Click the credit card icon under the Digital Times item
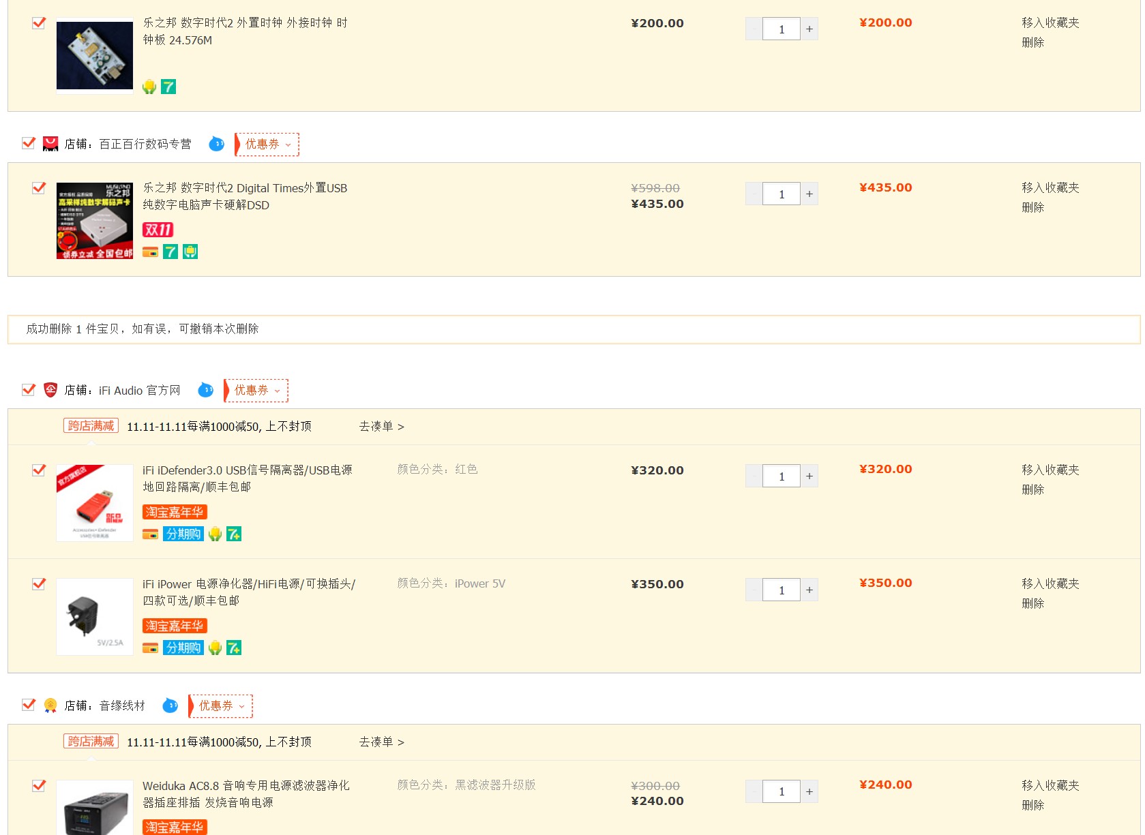The image size is (1145, 835). click(150, 252)
